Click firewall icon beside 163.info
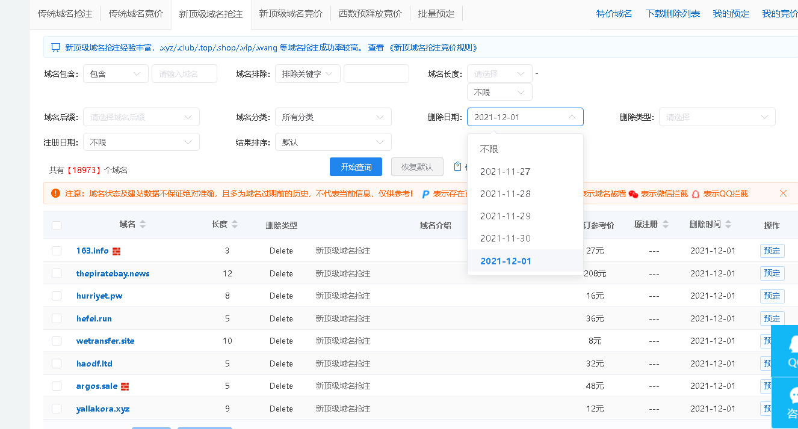 click(117, 251)
